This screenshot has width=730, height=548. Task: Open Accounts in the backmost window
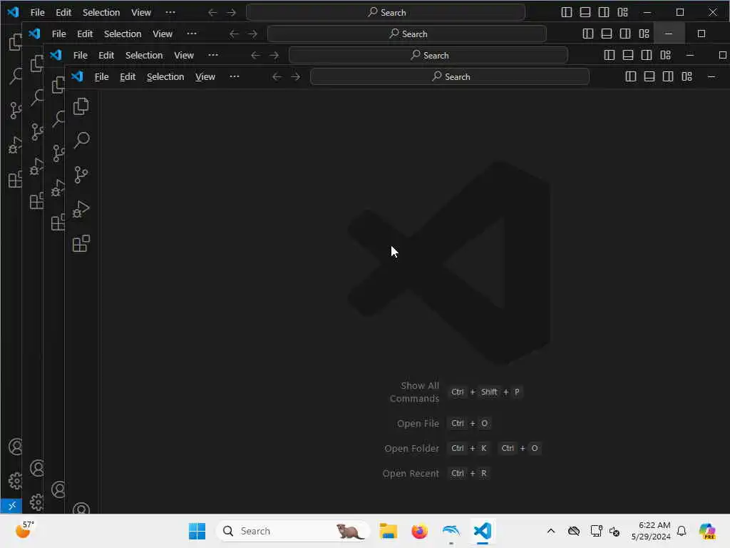click(14, 447)
